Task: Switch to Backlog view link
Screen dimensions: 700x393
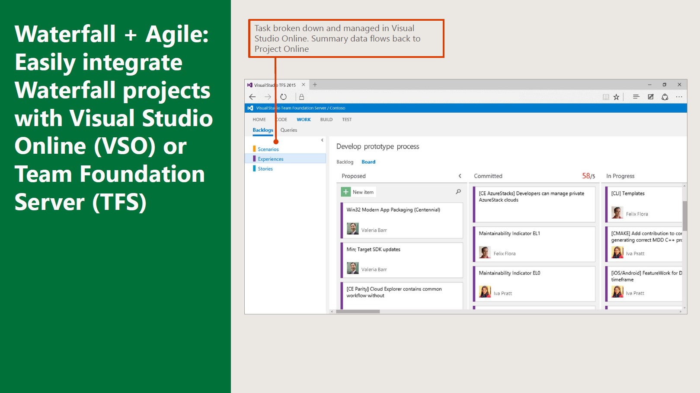Action: [345, 162]
